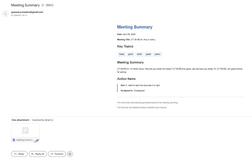Select the 'great' topic tag
The width and height of the screenshot is (252, 165).
pyautogui.click(x=148, y=54)
